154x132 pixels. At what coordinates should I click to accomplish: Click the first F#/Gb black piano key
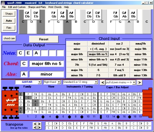[54, 15]
